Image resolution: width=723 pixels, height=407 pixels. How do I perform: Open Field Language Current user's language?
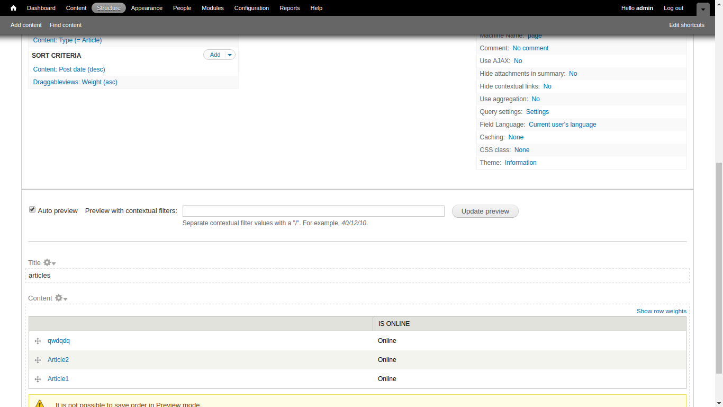click(x=563, y=125)
